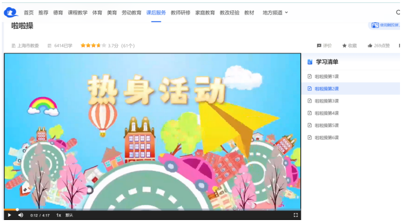Open the 体育 navigation item

click(97, 13)
